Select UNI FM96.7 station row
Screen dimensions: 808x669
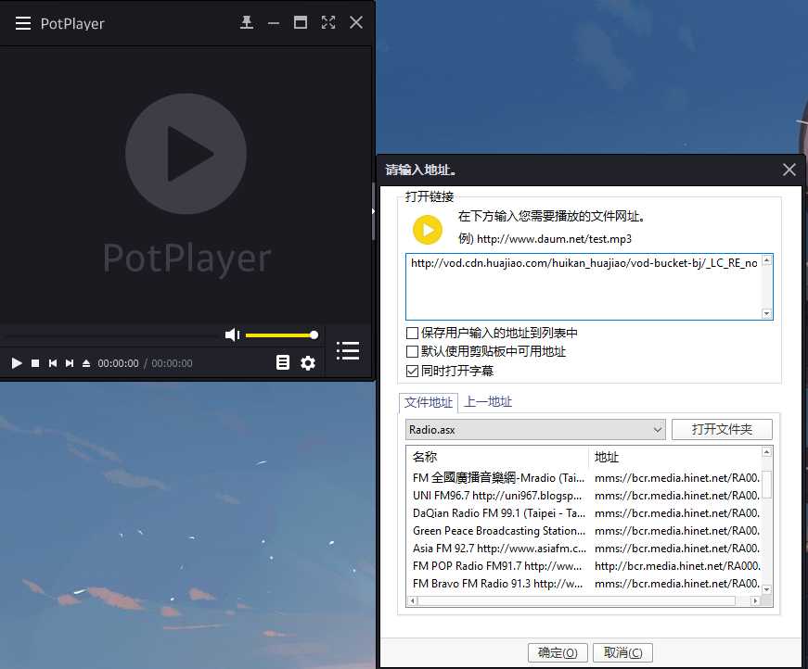[584, 496]
